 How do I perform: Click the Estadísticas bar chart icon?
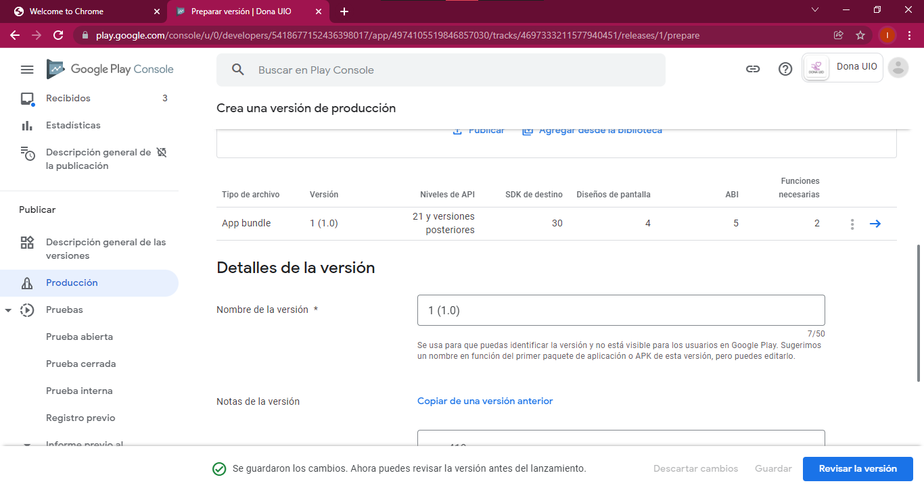tap(27, 125)
